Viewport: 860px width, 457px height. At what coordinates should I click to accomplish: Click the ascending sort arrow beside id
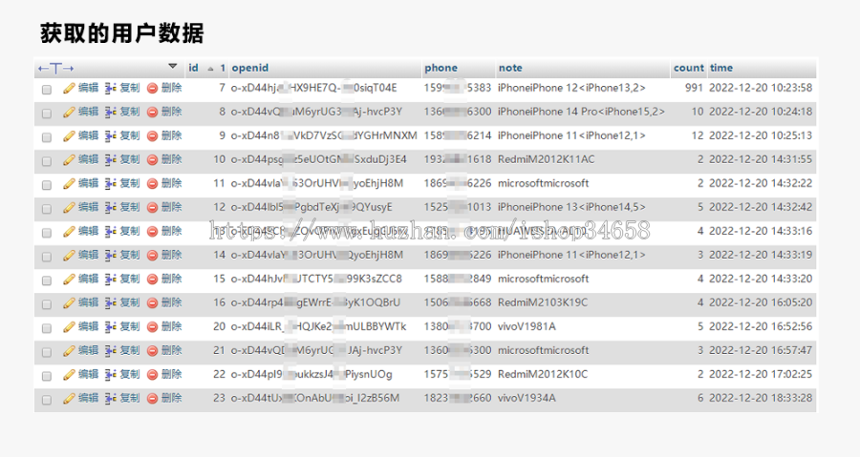[210, 69]
